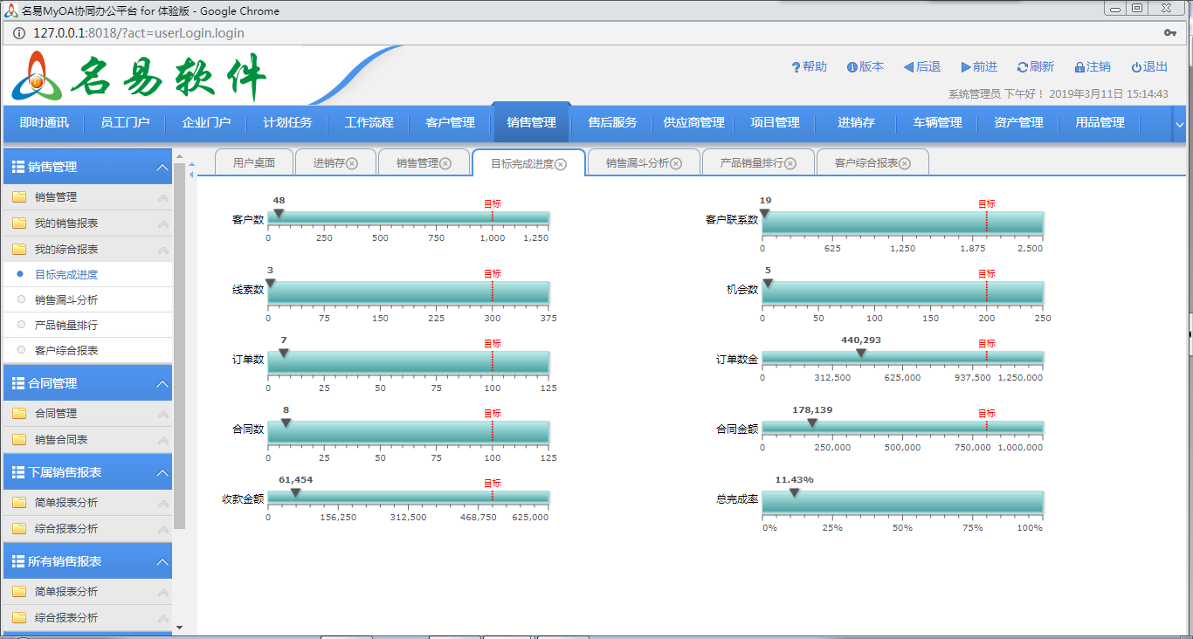This screenshot has width=1193, height=639.
Task: Open the 客户管理 main menu
Action: tap(450, 123)
